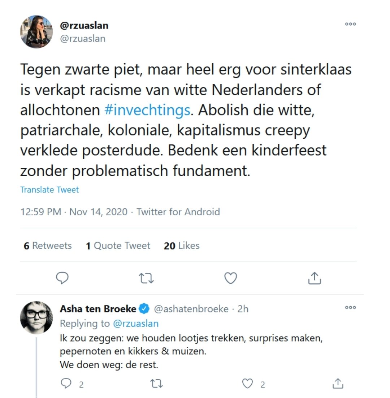Toggle the heart on the main tweet
Image resolution: width=390 pixels, height=398 pixels.
click(230, 278)
